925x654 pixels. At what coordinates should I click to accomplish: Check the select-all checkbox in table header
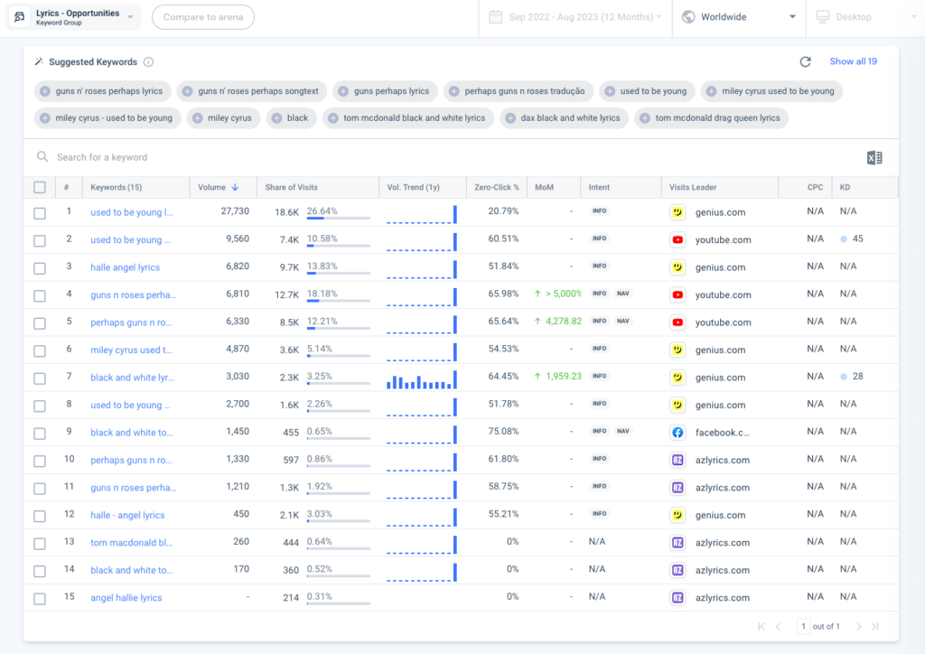(x=39, y=188)
